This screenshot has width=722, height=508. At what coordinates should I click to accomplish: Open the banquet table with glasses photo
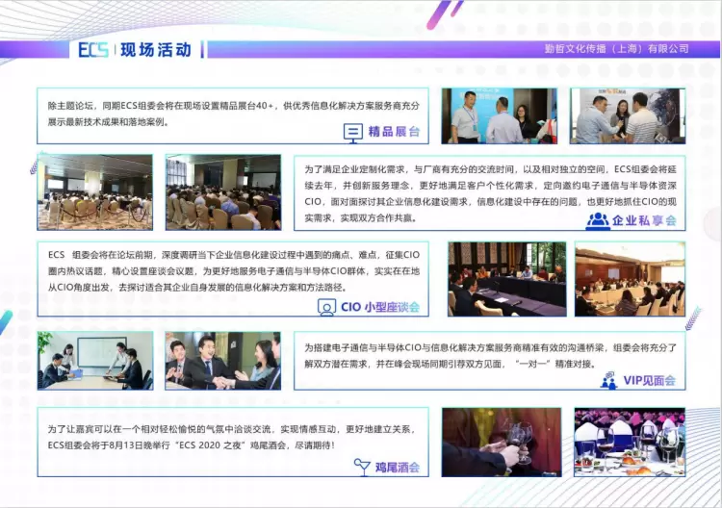tap(629, 443)
